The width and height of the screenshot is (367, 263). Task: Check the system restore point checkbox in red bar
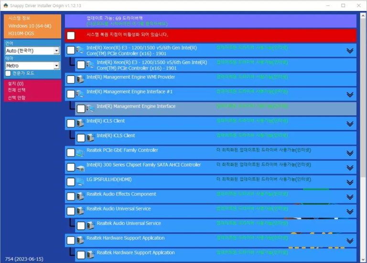pos(71,35)
